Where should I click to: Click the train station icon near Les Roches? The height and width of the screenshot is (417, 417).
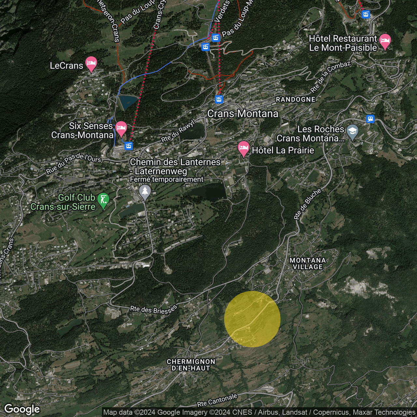pos(370,119)
